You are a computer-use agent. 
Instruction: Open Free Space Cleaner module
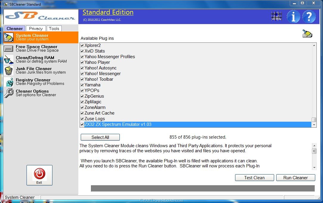tap(41, 49)
